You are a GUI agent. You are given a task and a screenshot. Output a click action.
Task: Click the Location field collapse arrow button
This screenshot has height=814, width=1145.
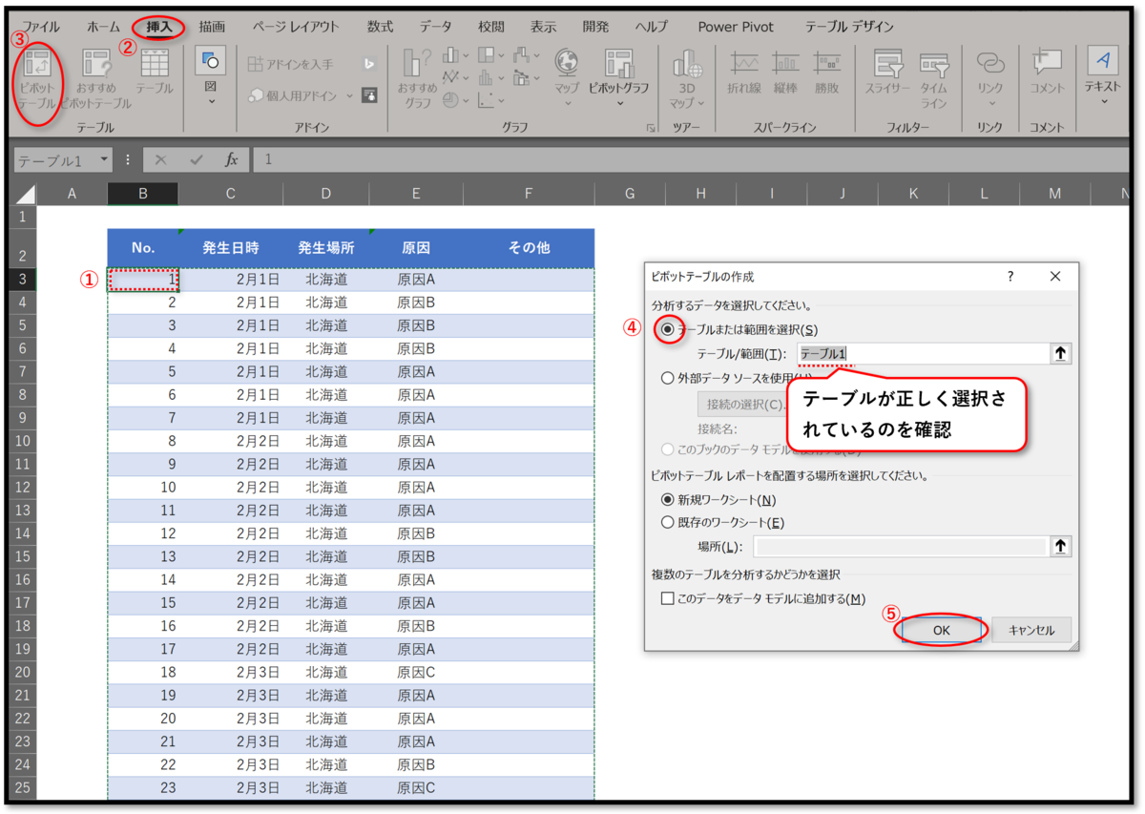1060,547
